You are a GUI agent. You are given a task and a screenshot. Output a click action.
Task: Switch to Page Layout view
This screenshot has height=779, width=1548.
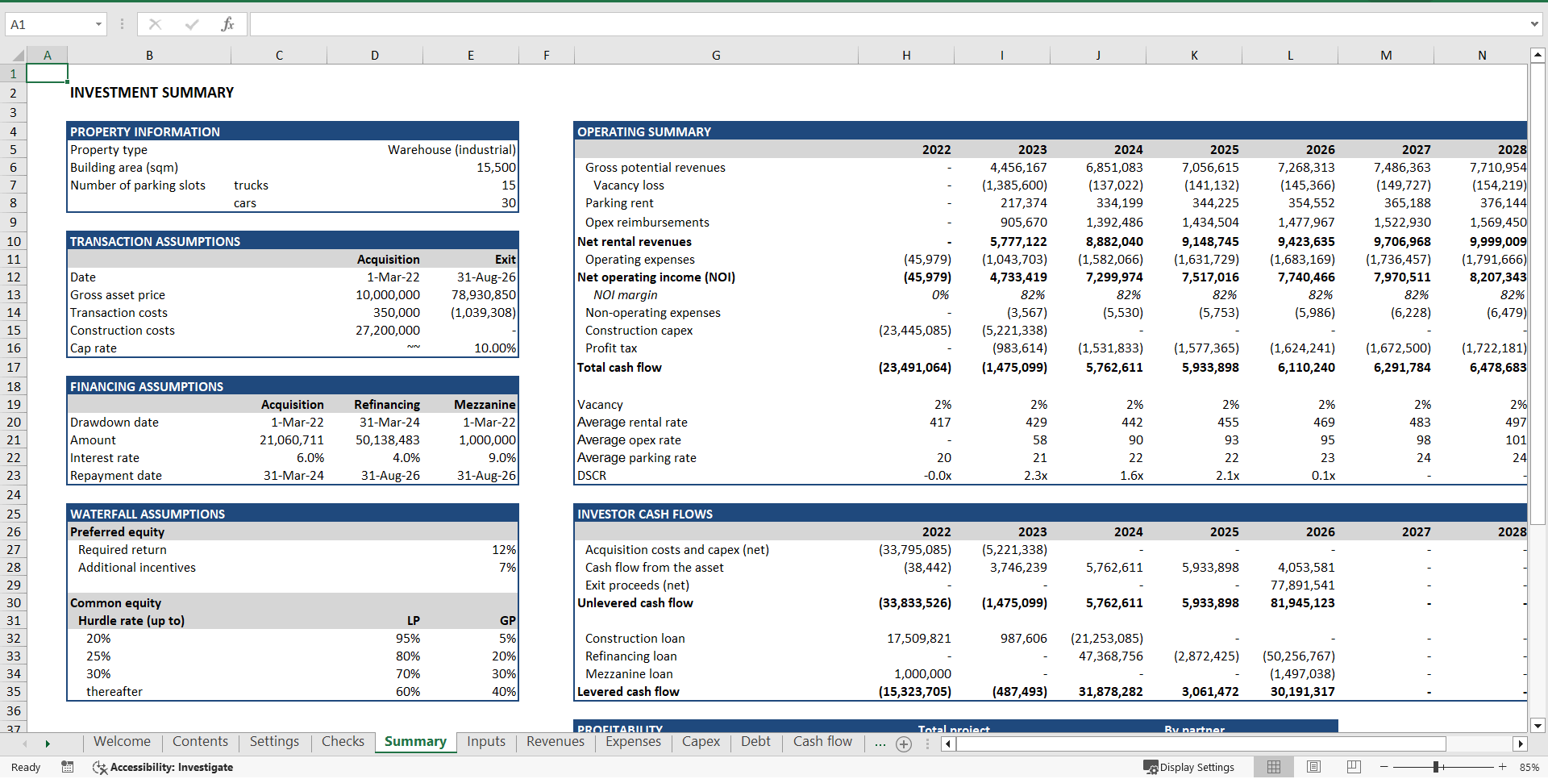coord(1313,767)
